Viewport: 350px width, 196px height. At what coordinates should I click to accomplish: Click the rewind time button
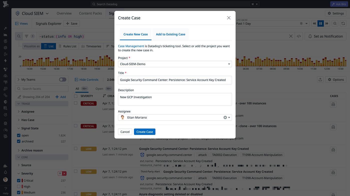point(314,23)
